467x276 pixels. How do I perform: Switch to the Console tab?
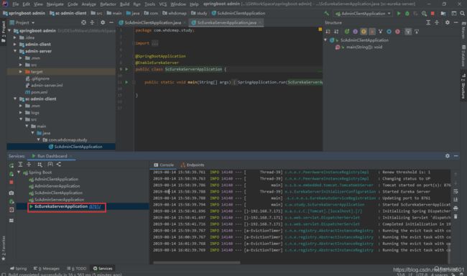pyautogui.click(x=164, y=165)
